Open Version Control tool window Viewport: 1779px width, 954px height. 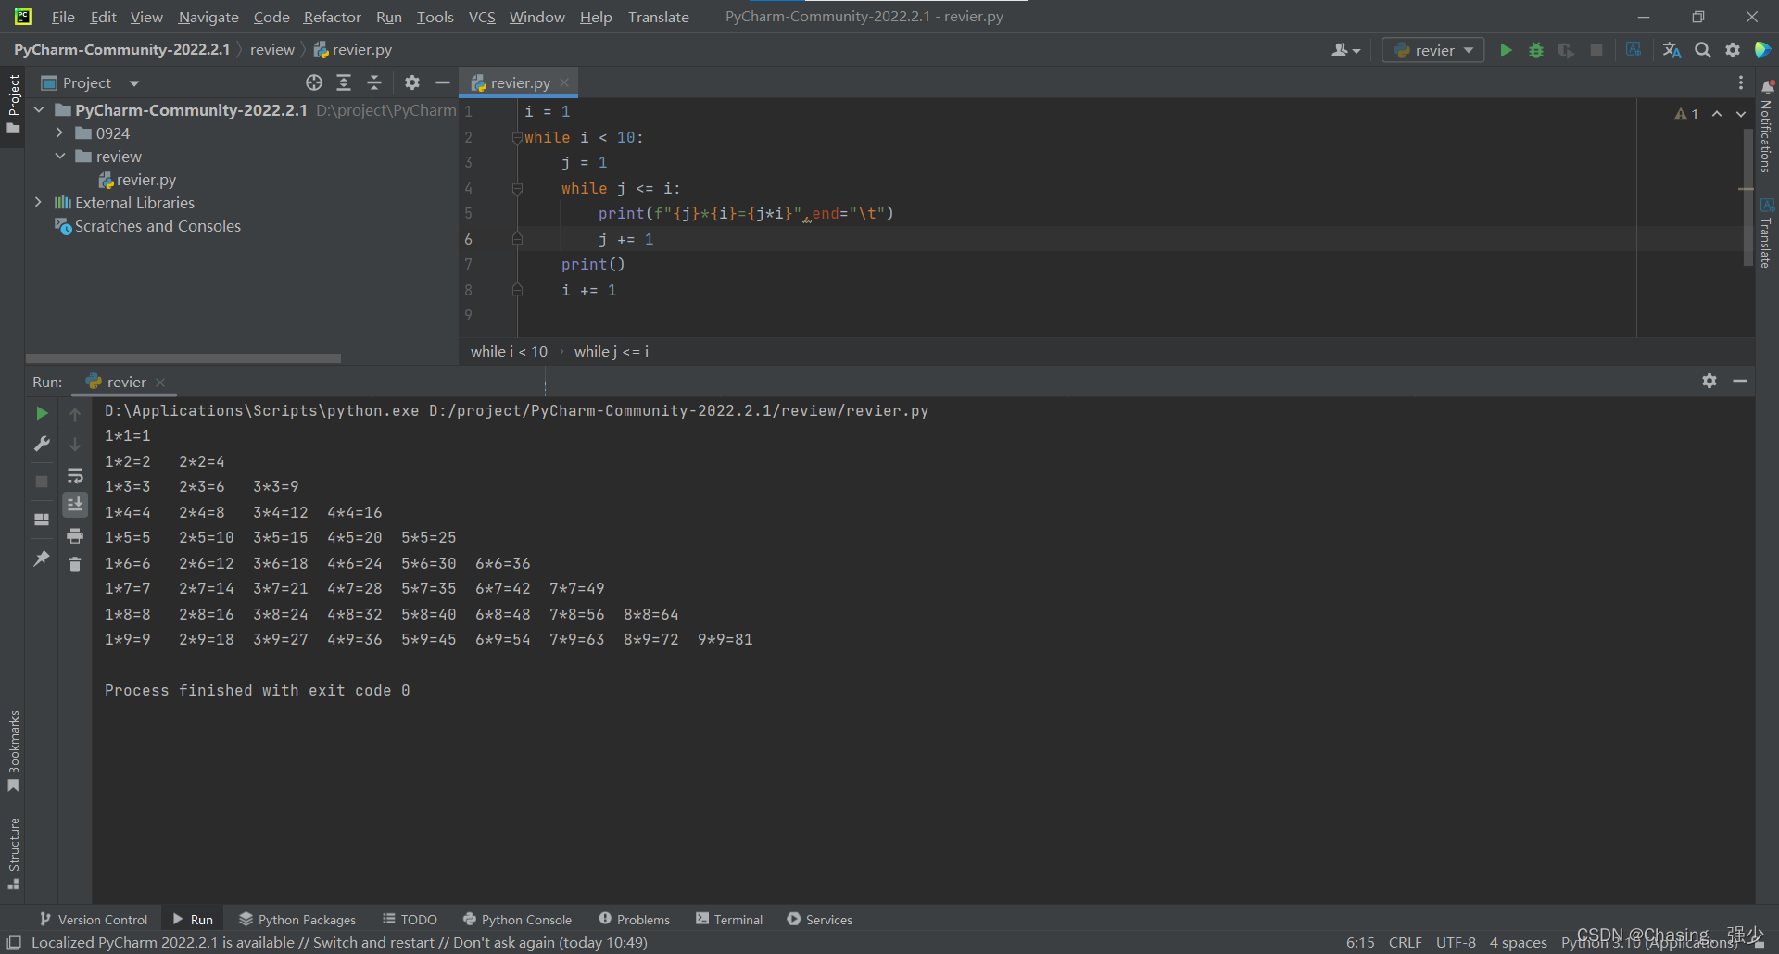pos(94,919)
